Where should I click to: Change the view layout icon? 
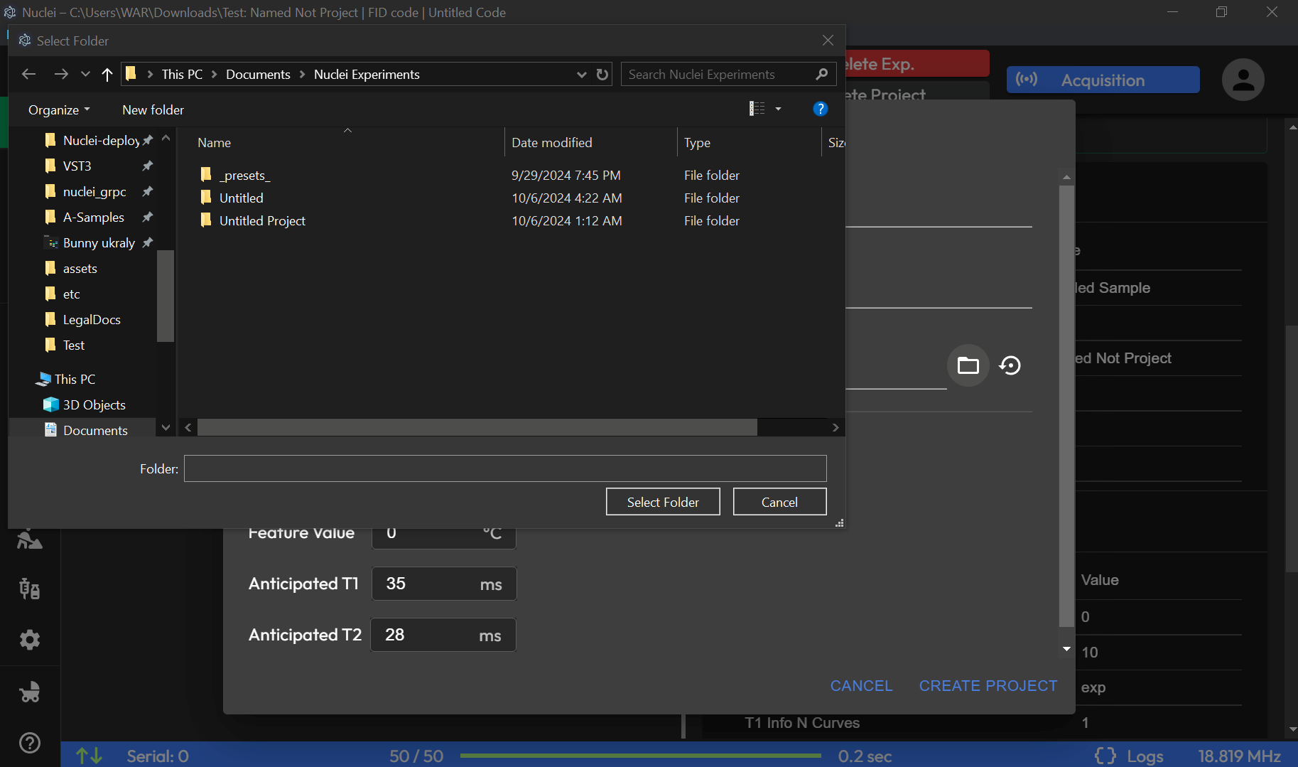pos(757,108)
